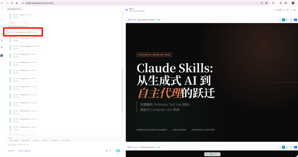
Task: Open favorites via the star sidebar icon
Action: point(2,34)
